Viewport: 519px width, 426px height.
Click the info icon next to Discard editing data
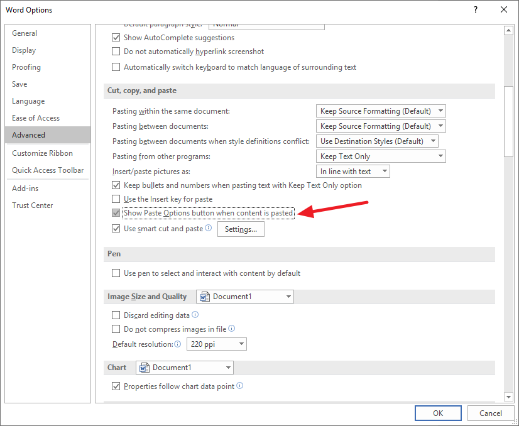(x=195, y=314)
